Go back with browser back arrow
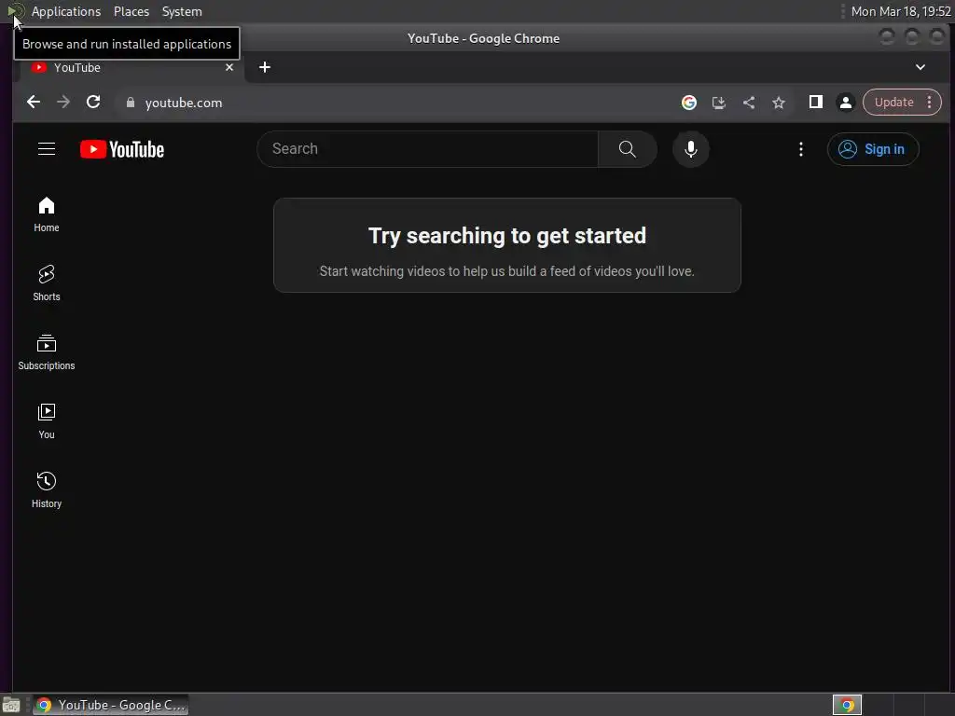 (34, 103)
